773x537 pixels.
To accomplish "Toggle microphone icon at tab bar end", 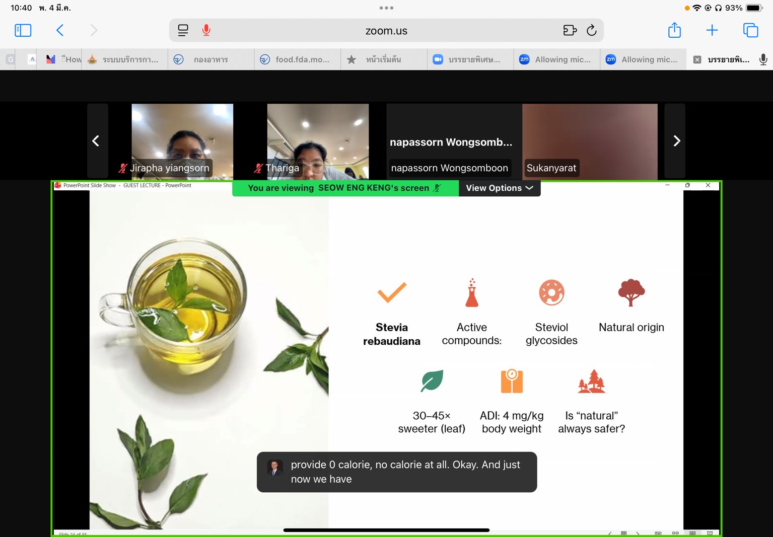I will click(x=763, y=59).
